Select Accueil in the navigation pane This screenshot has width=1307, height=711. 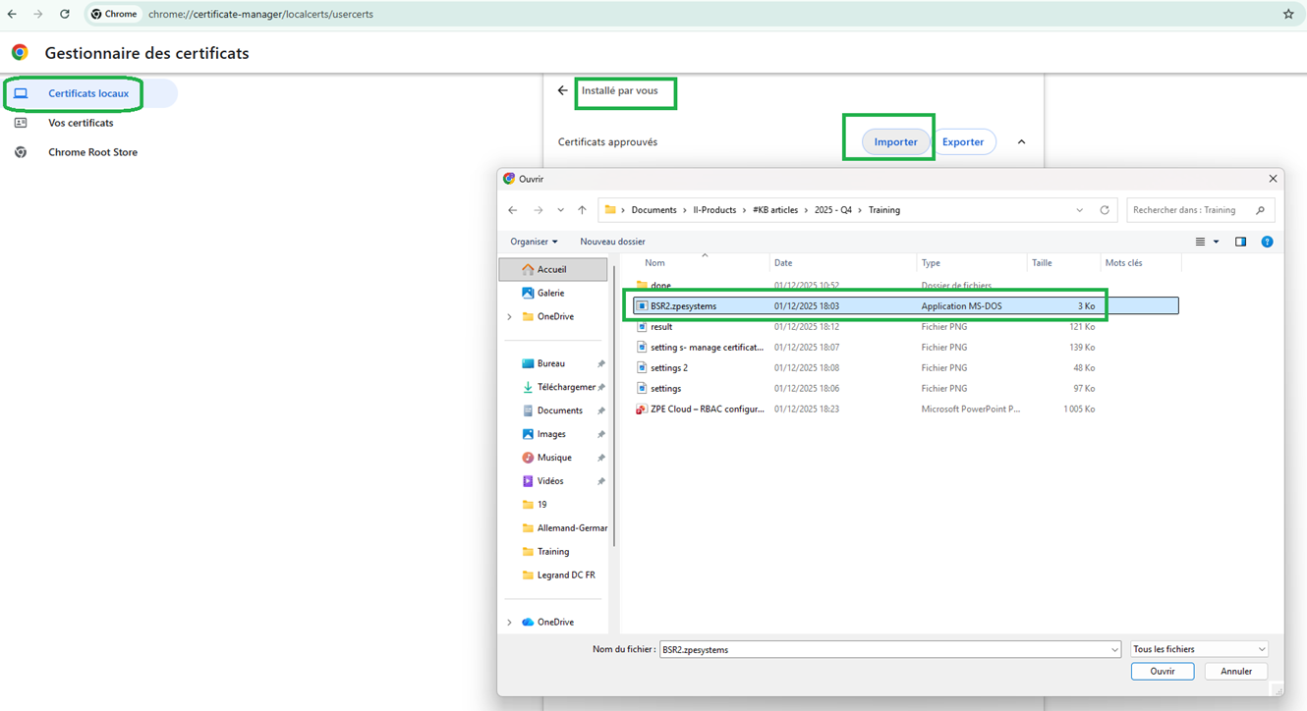(552, 269)
